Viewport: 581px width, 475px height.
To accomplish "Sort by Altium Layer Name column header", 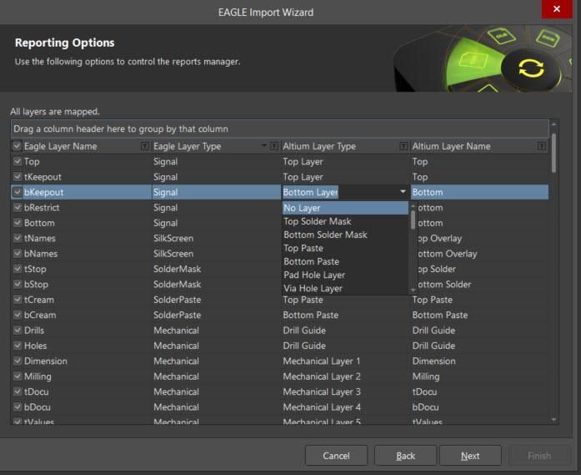I will 451,146.
